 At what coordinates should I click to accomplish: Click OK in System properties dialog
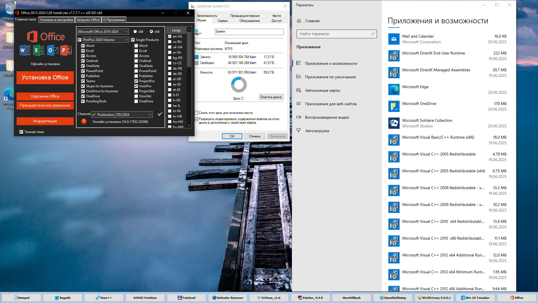232,136
